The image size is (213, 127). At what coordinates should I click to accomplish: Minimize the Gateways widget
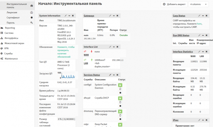coord(113,16)
